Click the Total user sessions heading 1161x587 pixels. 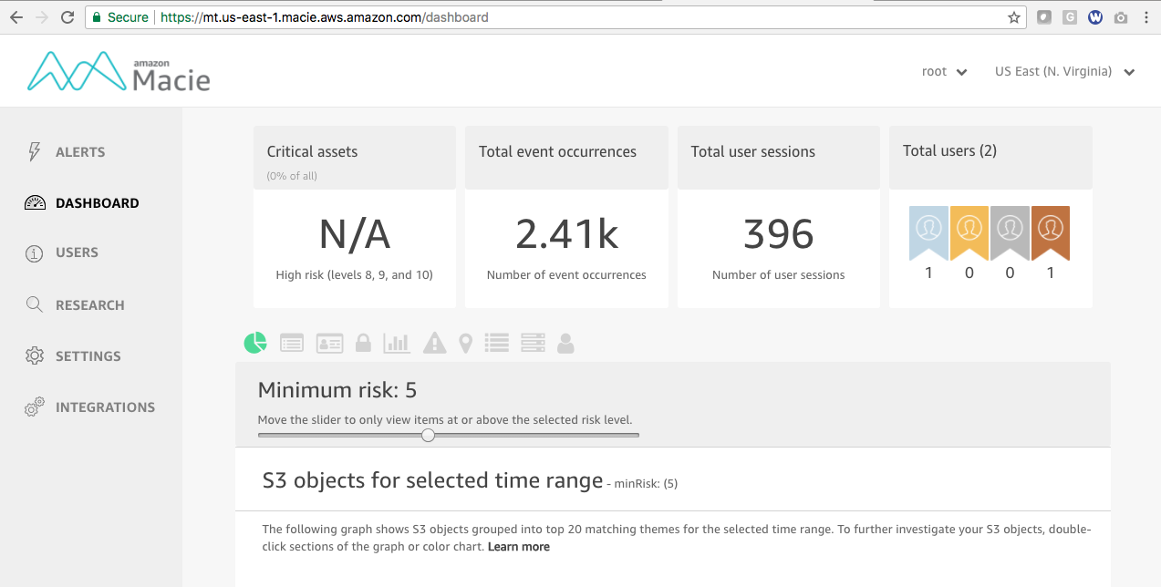752,152
